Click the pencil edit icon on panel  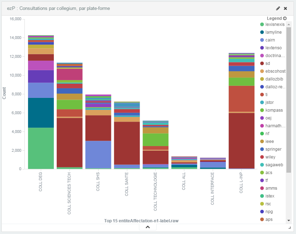click(x=278, y=8)
